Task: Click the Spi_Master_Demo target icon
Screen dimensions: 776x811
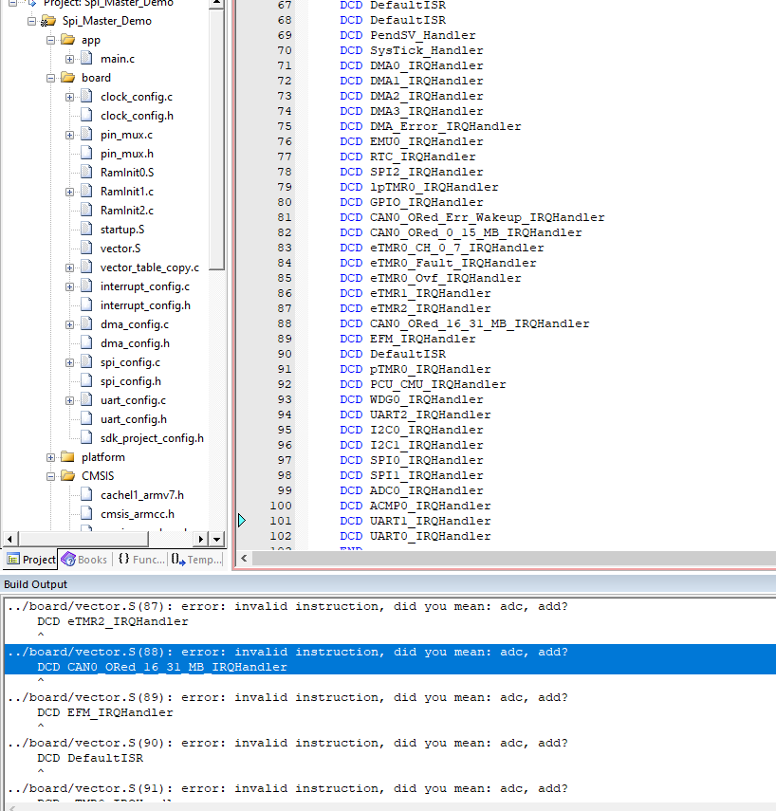Action: point(47,21)
